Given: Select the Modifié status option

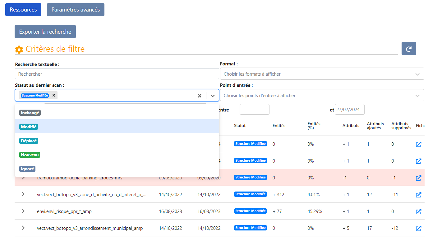Looking at the screenshot, I should tap(117, 126).
